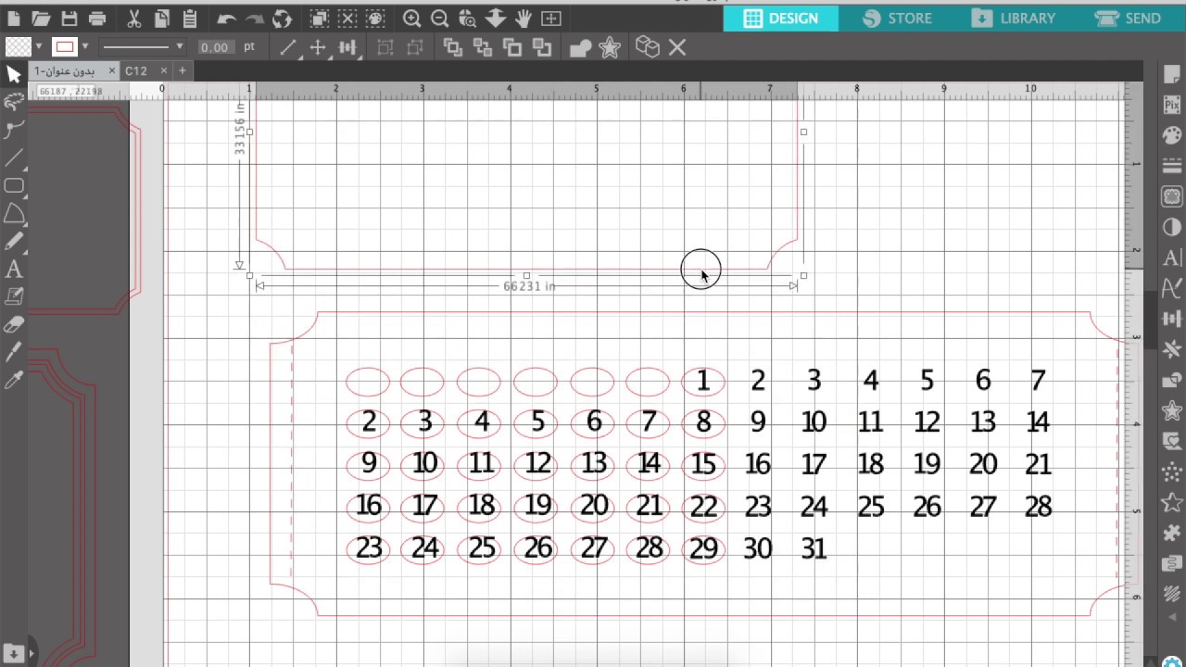The height and width of the screenshot is (667, 1186).
Task: Click the Group objects icon
Action: click(385, 47)
